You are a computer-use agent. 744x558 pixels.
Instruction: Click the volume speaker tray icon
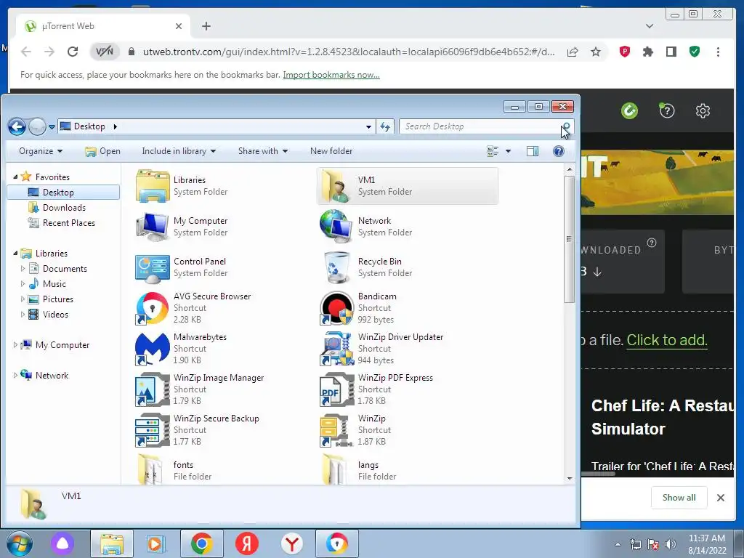(671, 544)
